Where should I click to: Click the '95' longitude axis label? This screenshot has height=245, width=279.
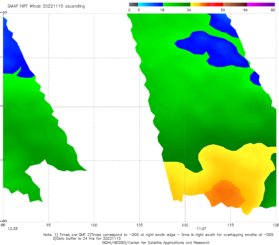[48, 225]
